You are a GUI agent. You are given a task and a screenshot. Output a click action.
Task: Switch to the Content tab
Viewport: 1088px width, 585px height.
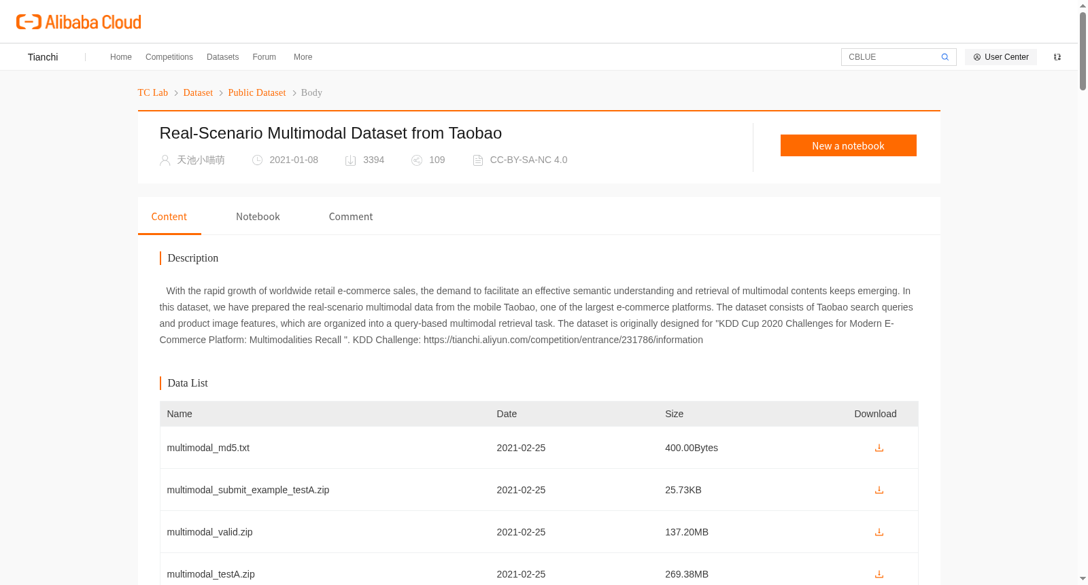(169, 217)
